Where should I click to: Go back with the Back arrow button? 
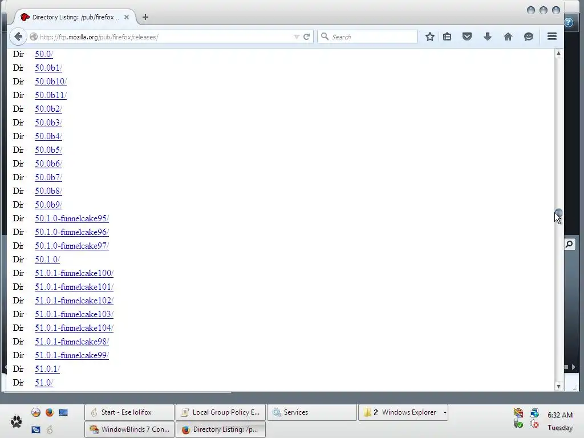[18, 36]
